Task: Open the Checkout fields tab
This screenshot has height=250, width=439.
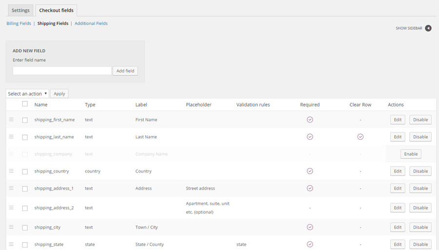Action: pos(56,10)
